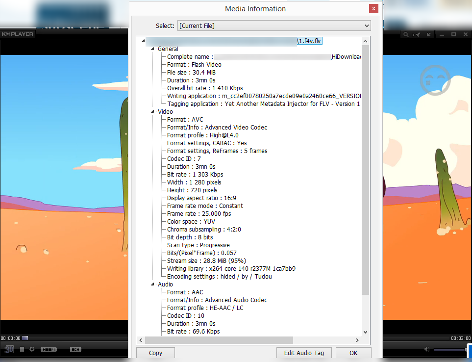The image size is (472, 362).
Task: Collapse the root file node in tree
Action: point(143,41)
